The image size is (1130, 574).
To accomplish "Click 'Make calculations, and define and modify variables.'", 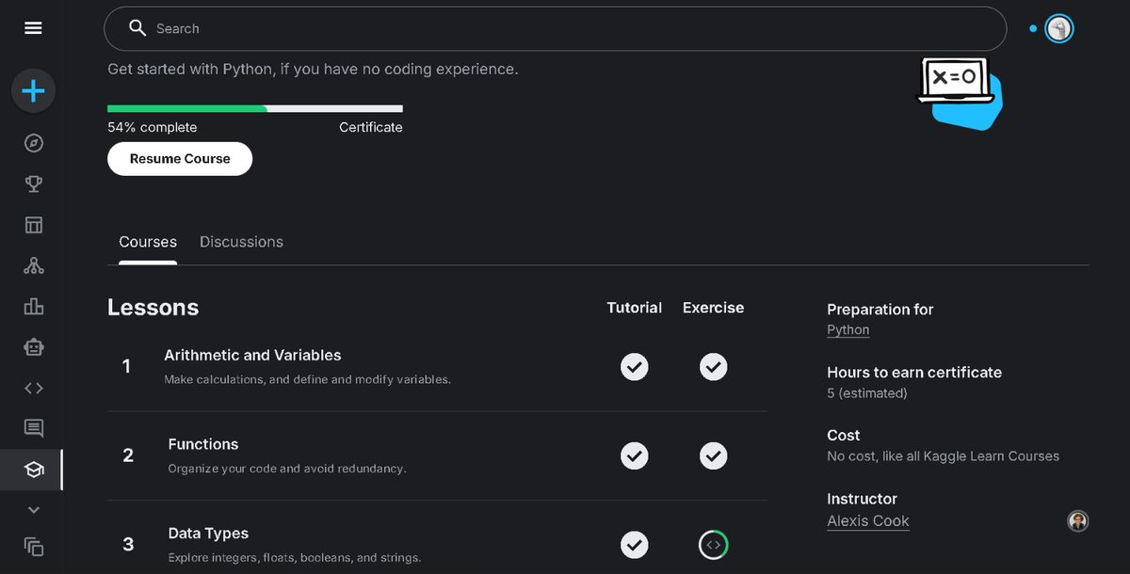I will (308, 380).
